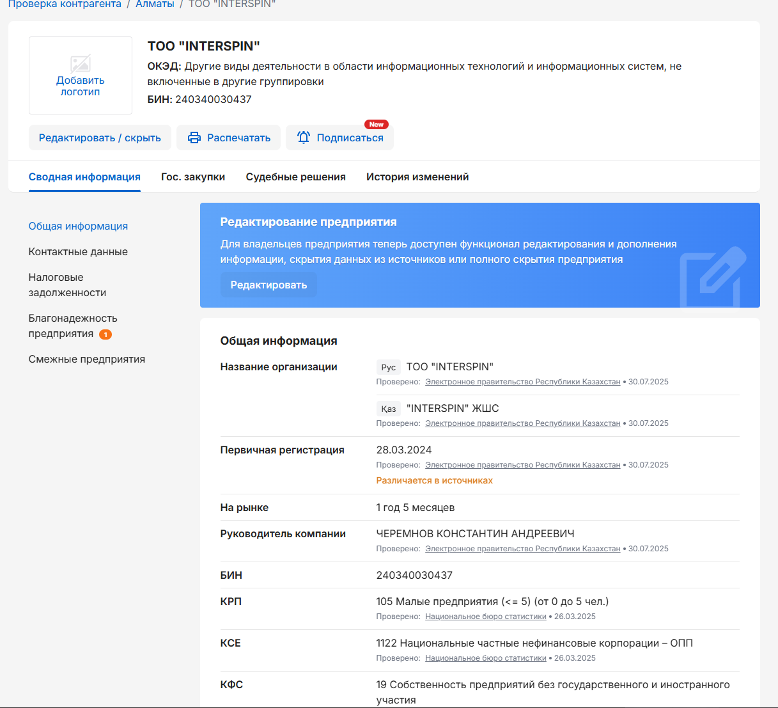
Task: Open the Гос. закупки tab
Action: [x=193, y=177]
